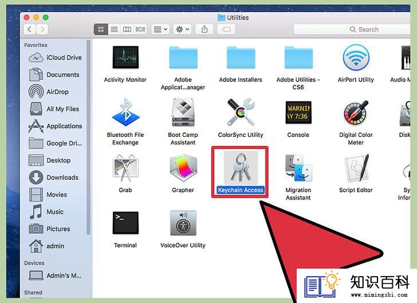Open Terminal app

tap(125, 223)
